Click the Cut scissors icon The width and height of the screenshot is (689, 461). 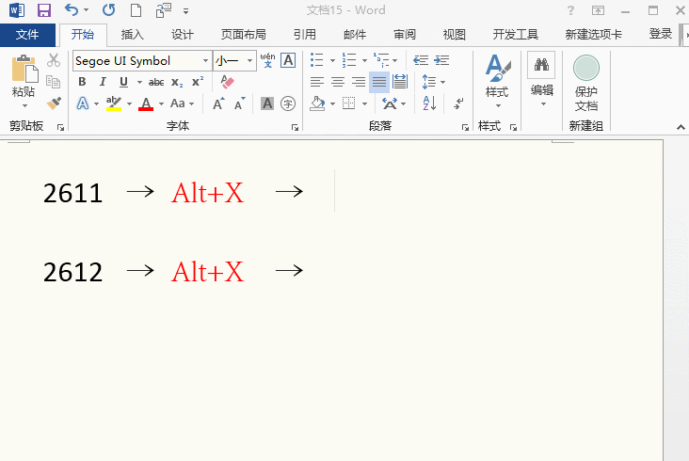(x=54, y=61)
